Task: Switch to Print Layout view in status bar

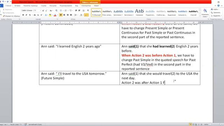Action: click(190, 125)
